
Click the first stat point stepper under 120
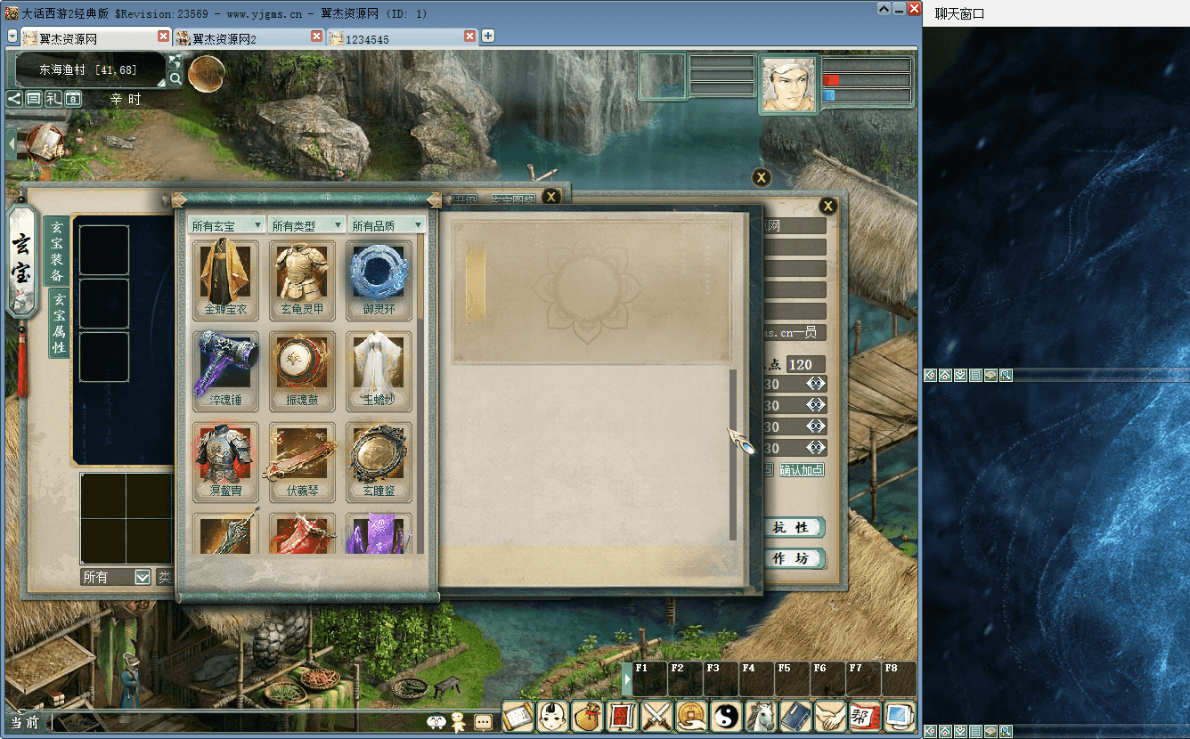coord(816,384)
